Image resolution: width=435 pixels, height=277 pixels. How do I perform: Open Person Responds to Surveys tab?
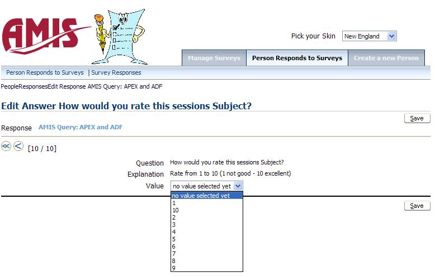[x=297, y=58]
